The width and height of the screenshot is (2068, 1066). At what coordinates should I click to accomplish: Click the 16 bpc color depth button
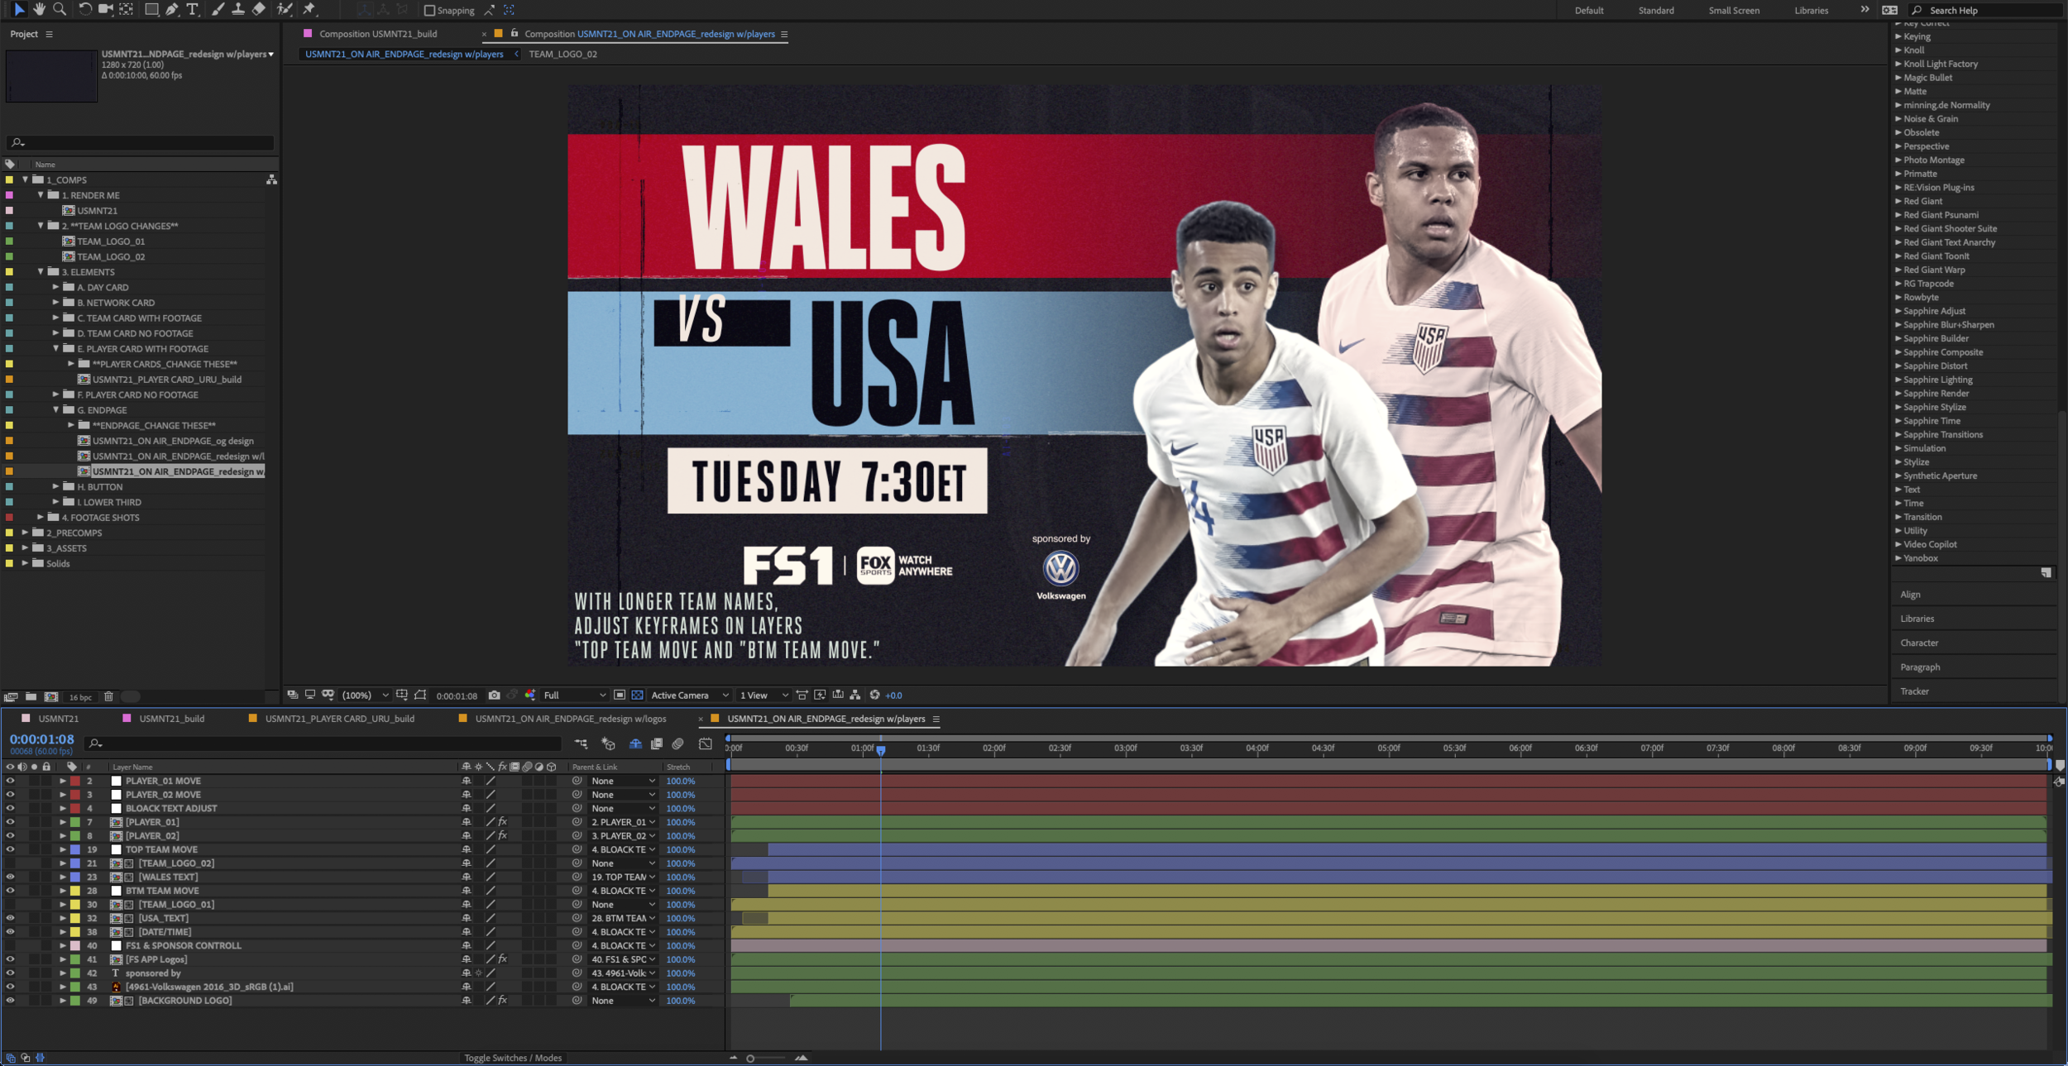click(80, 697)
